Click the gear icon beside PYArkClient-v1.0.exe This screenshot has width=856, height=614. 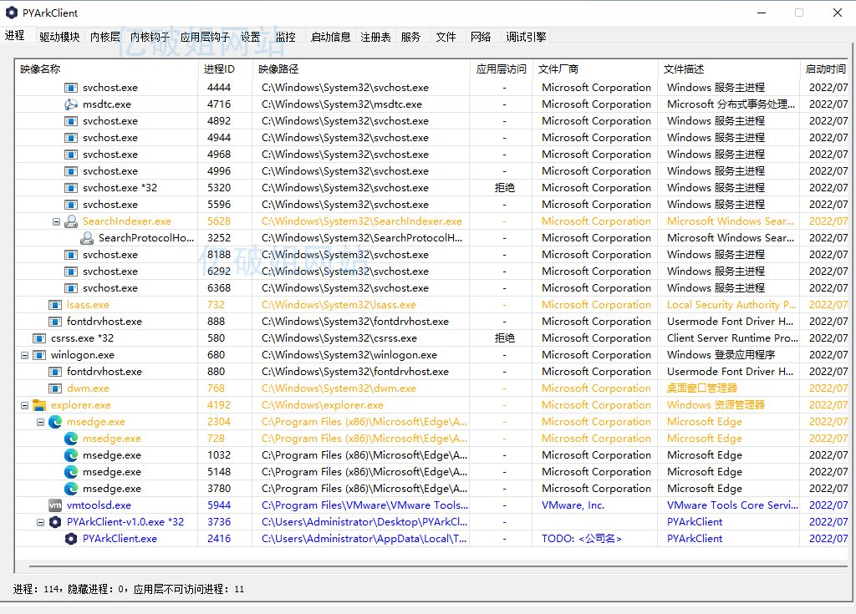54,521
